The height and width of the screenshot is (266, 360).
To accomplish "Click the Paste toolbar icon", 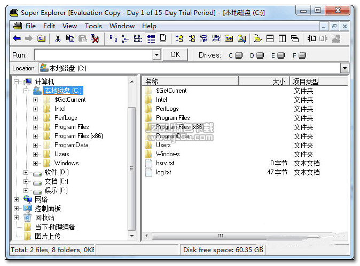I will [82, 38].
